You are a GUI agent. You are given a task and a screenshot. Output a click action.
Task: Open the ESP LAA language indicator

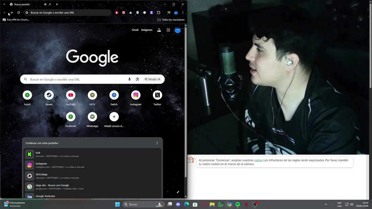tap(339, 204)
